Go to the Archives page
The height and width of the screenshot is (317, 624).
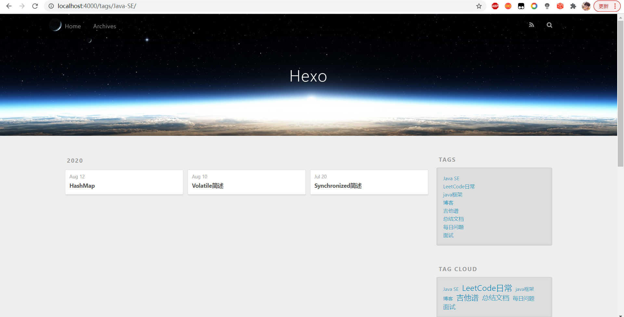point(104,26)
